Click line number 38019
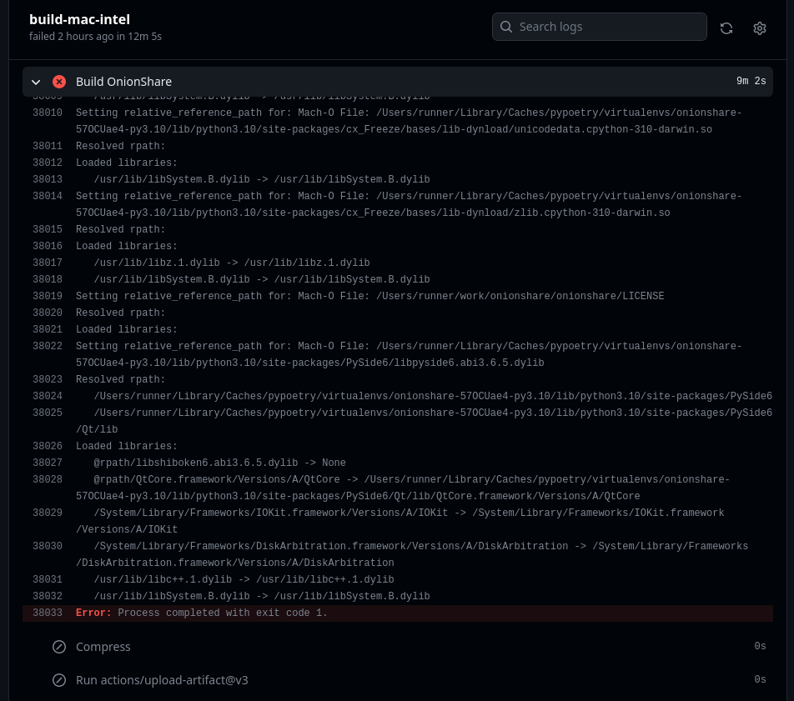The height and width of the screenshot is (701, 794). tap(48, 296)
